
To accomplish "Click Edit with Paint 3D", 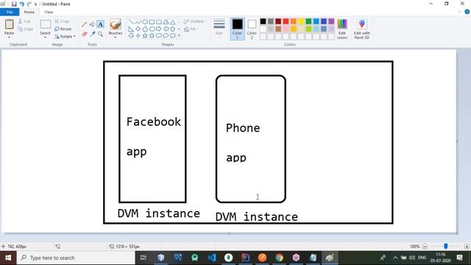I will click(361, 29).
